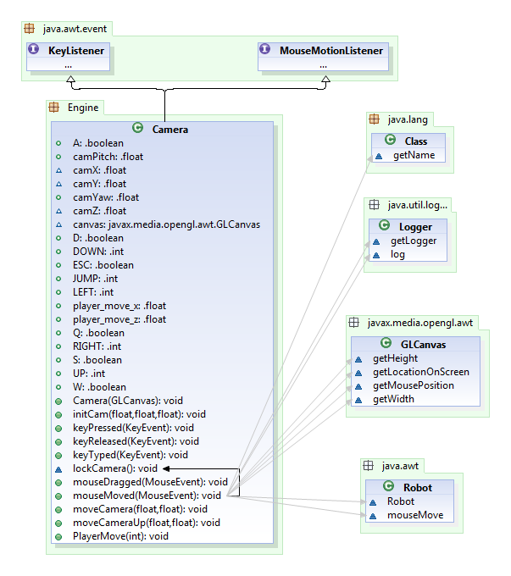Click getLocationOnScreen in GLCanvas

420,372
